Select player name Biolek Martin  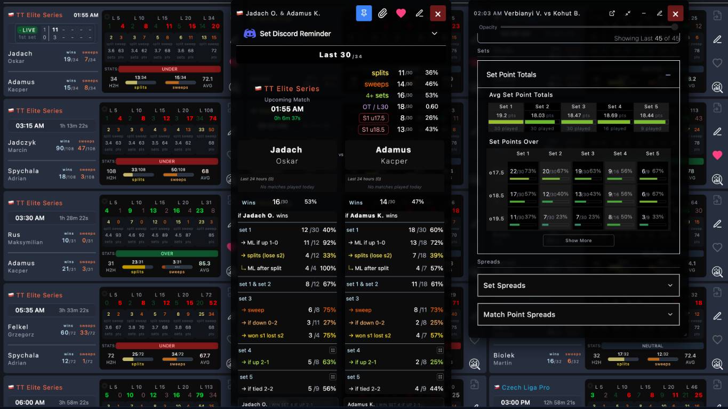pos(504,358)
